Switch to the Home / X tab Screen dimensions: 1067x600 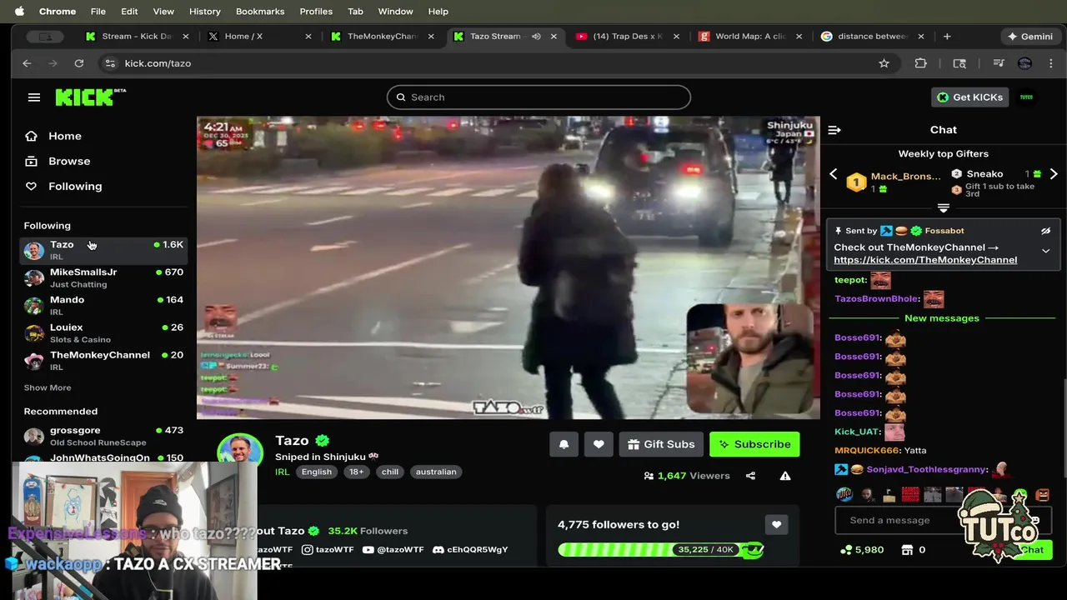(x=259, y=37)
